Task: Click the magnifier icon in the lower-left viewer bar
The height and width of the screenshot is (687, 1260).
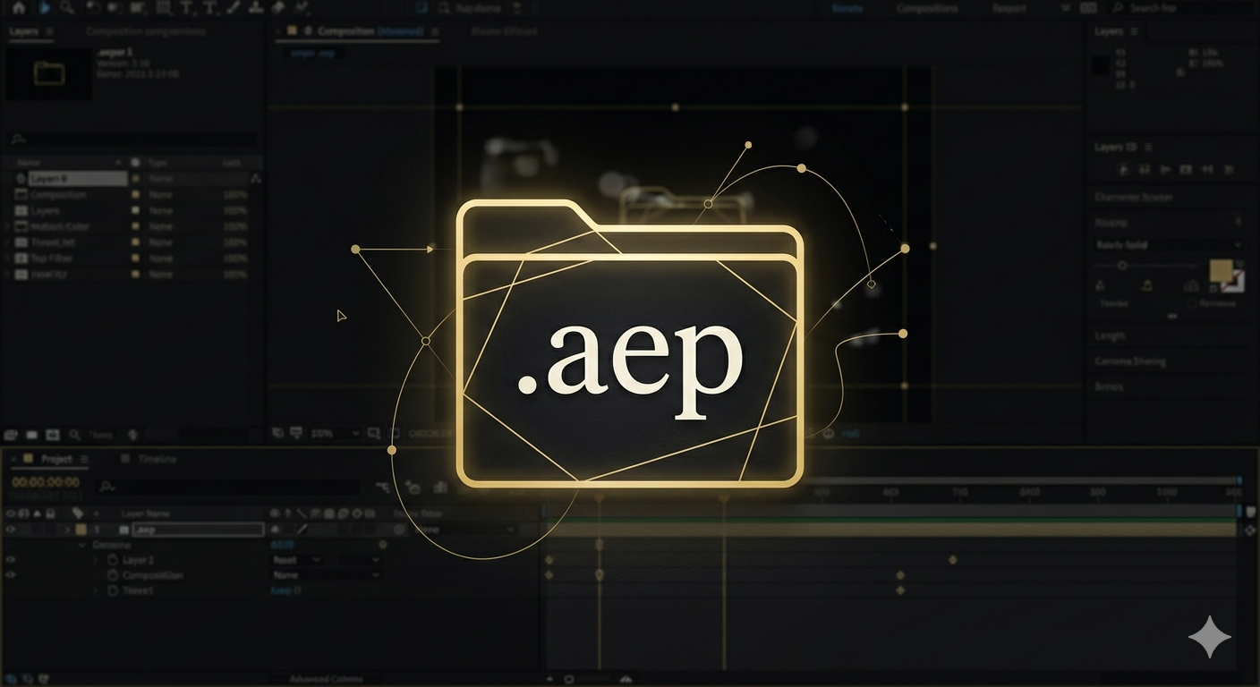Action: pos(74,435)
